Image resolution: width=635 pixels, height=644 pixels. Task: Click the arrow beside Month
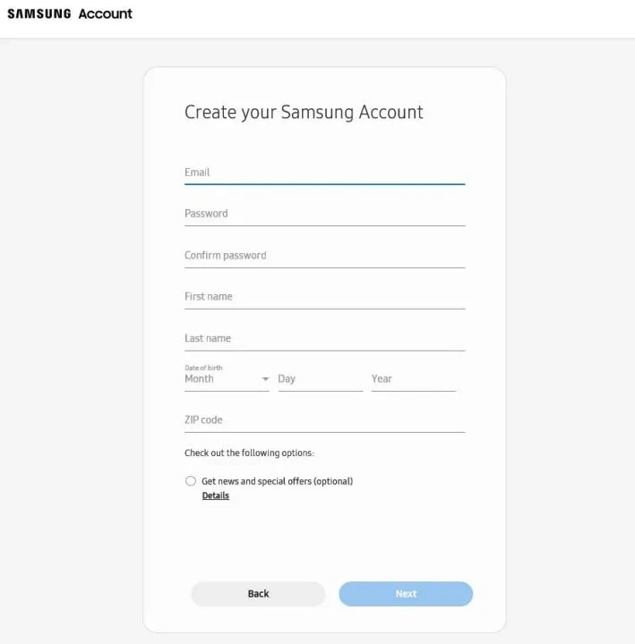click(265, 379)
